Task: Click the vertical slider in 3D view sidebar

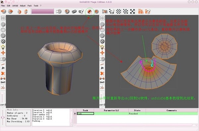Action: [2, 98]
